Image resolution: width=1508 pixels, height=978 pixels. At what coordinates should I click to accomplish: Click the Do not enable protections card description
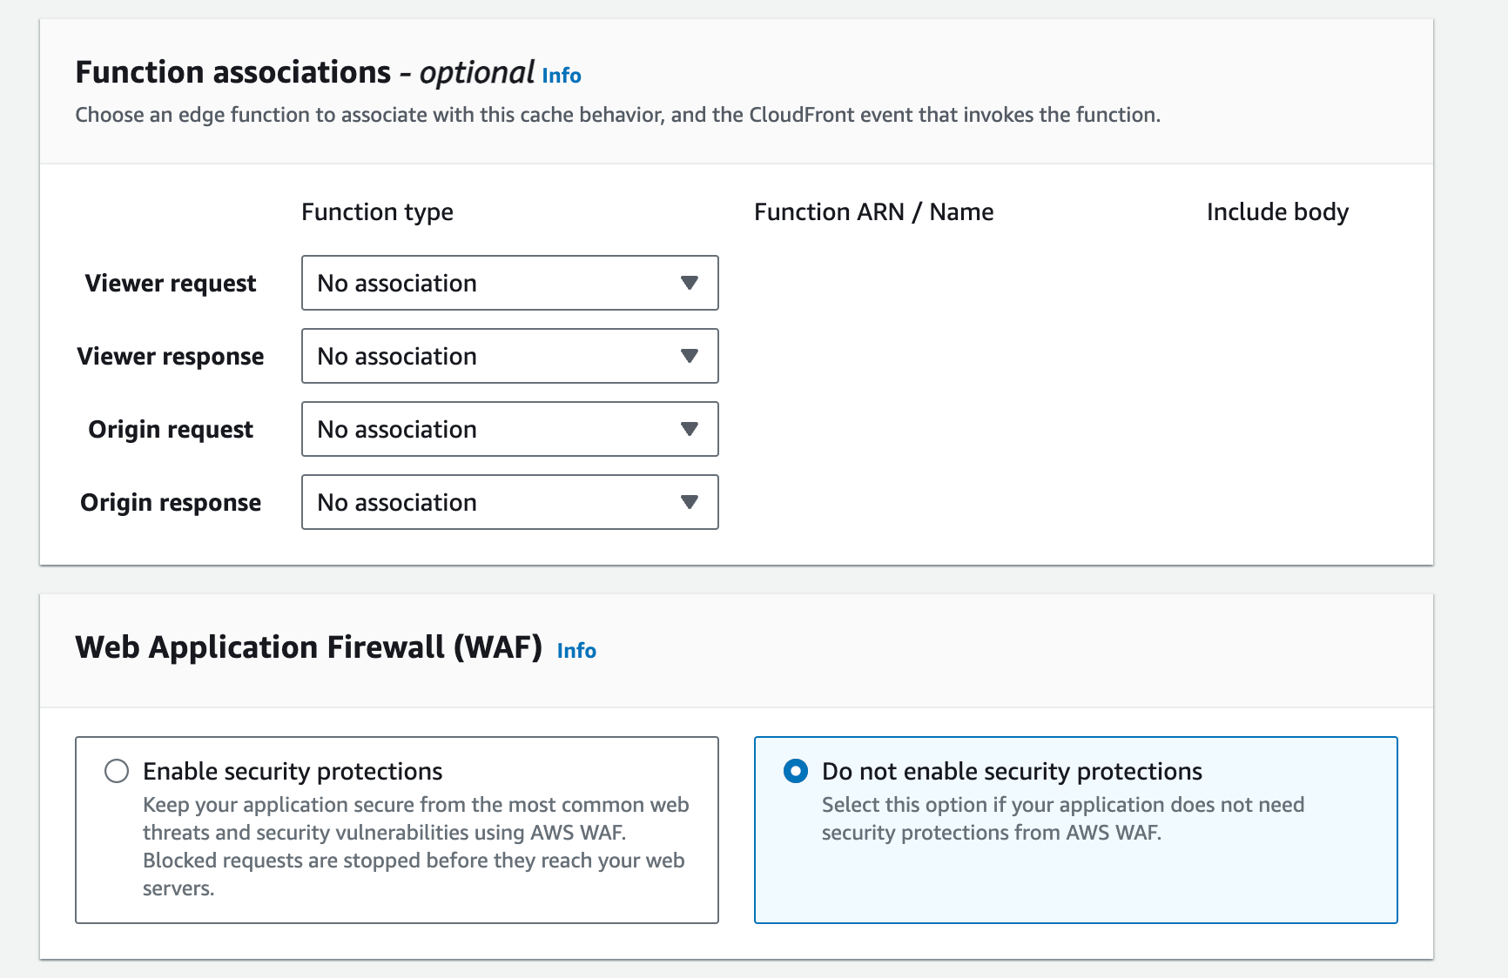pos(1062,819)
